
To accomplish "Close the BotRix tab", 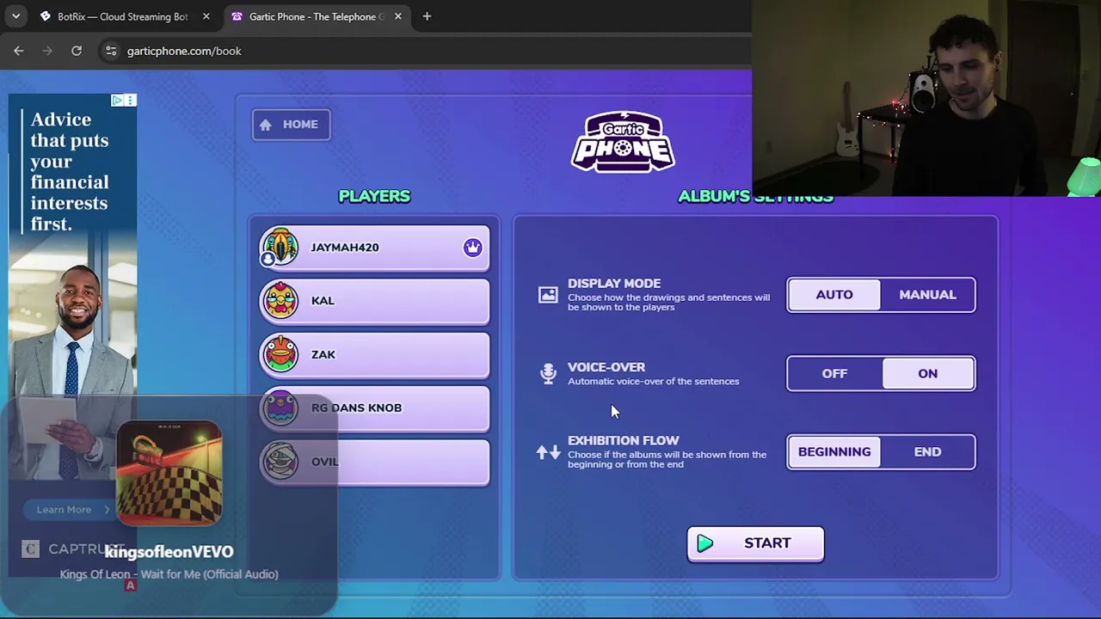I will (x=206, y=16).
